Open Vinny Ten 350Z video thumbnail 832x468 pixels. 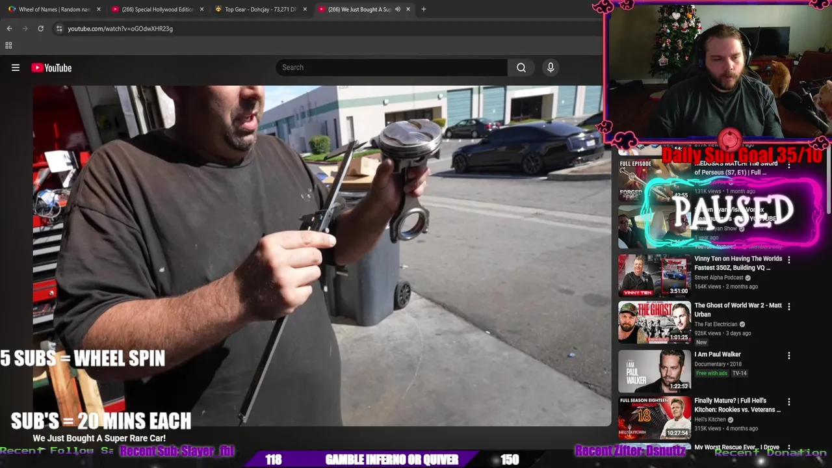click(x=655, y=275)
